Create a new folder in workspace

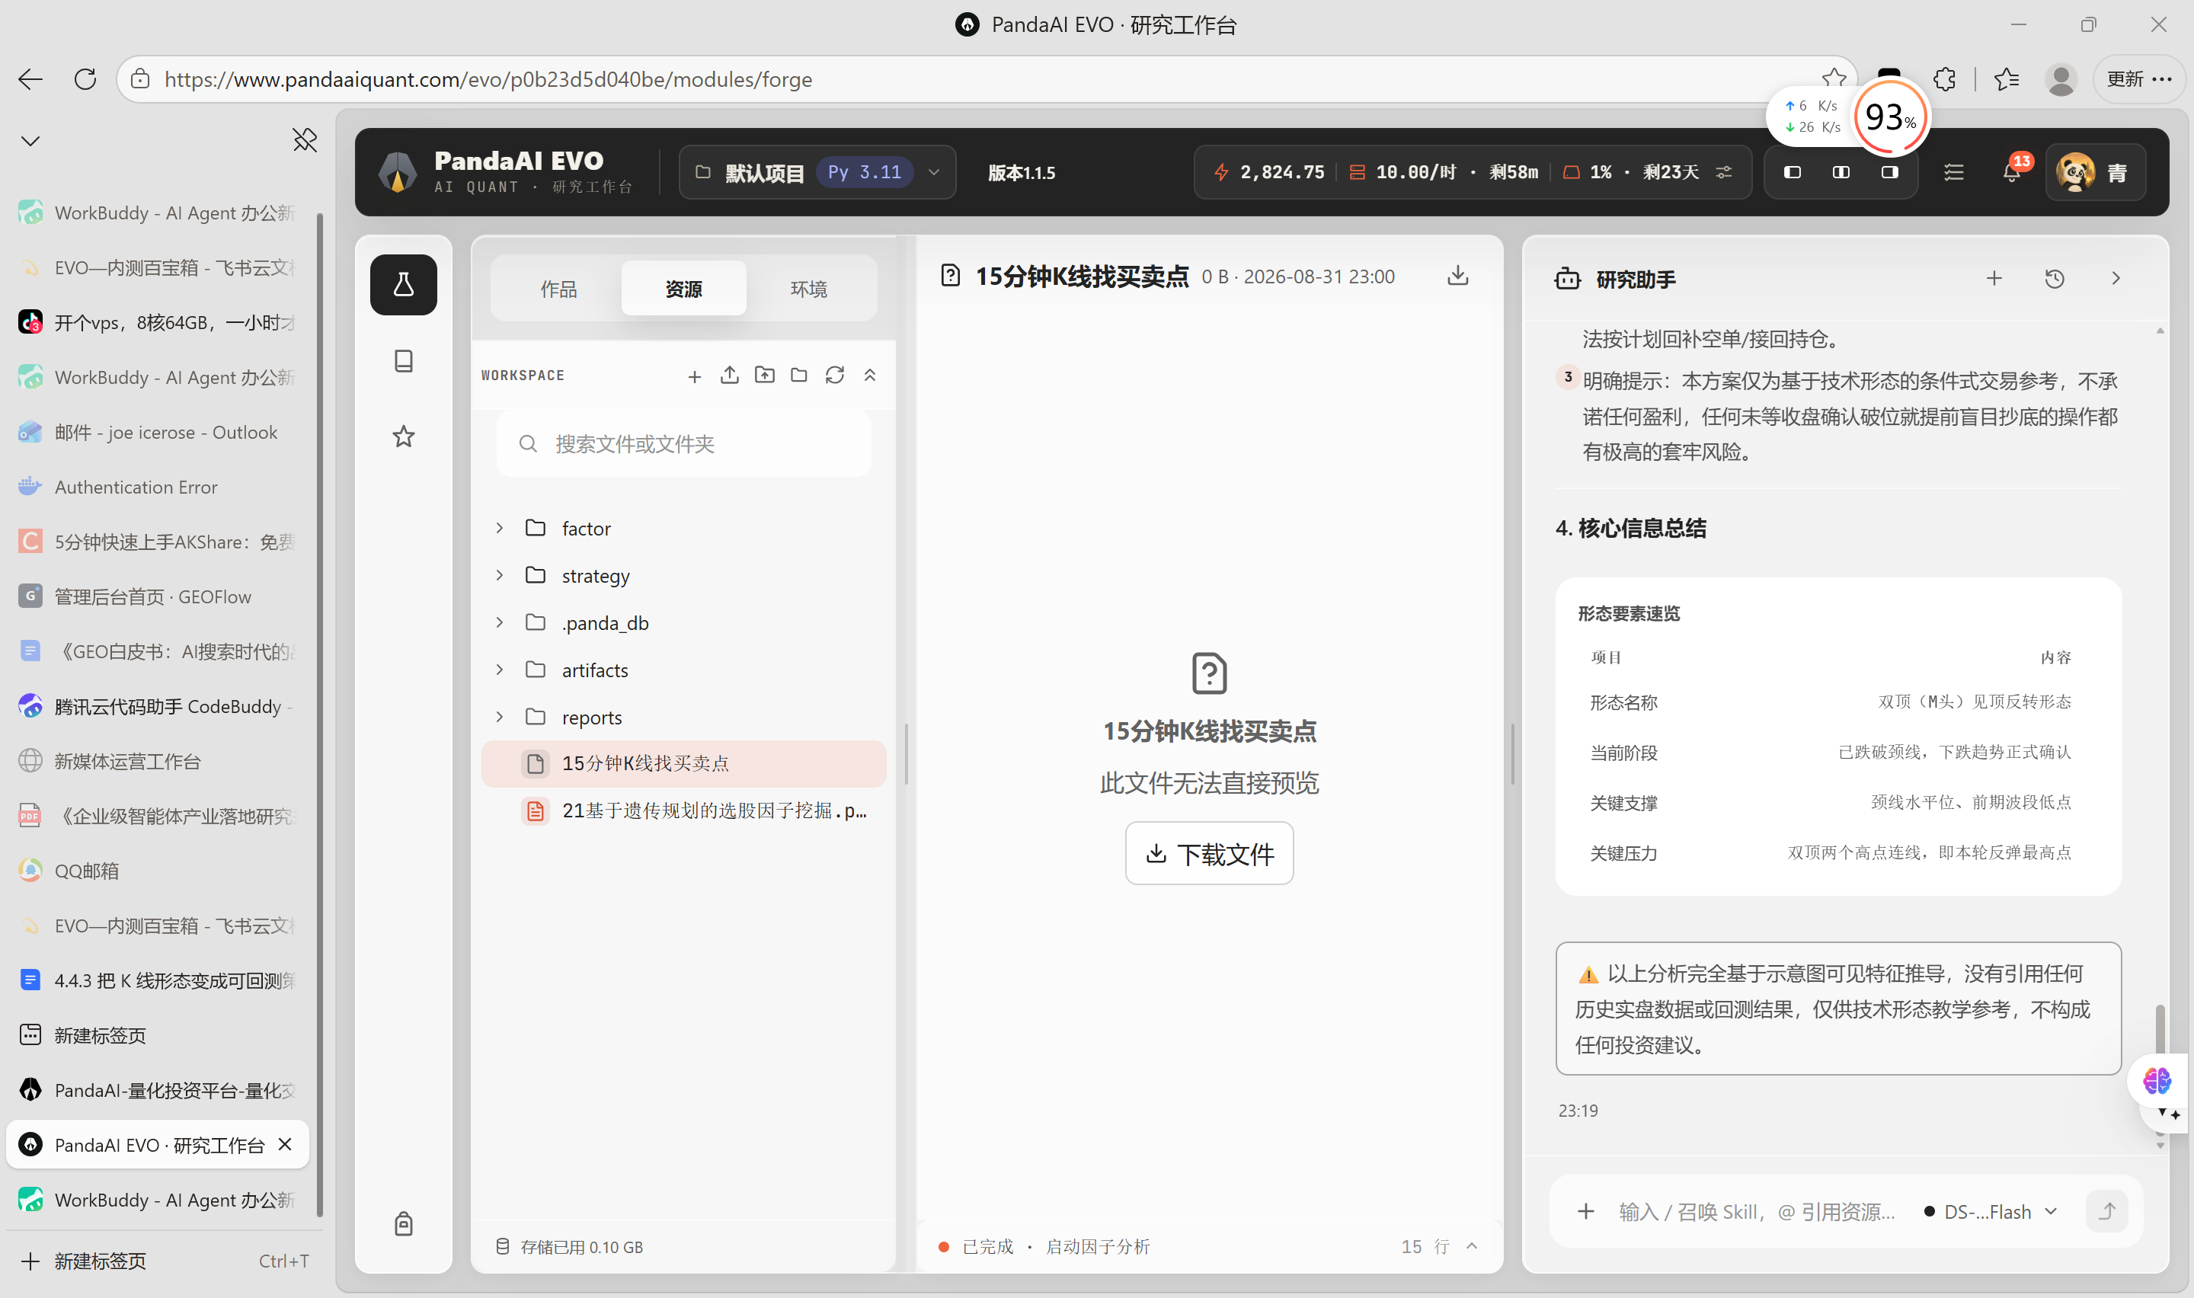pyautogui.click(x=799, y=376)
